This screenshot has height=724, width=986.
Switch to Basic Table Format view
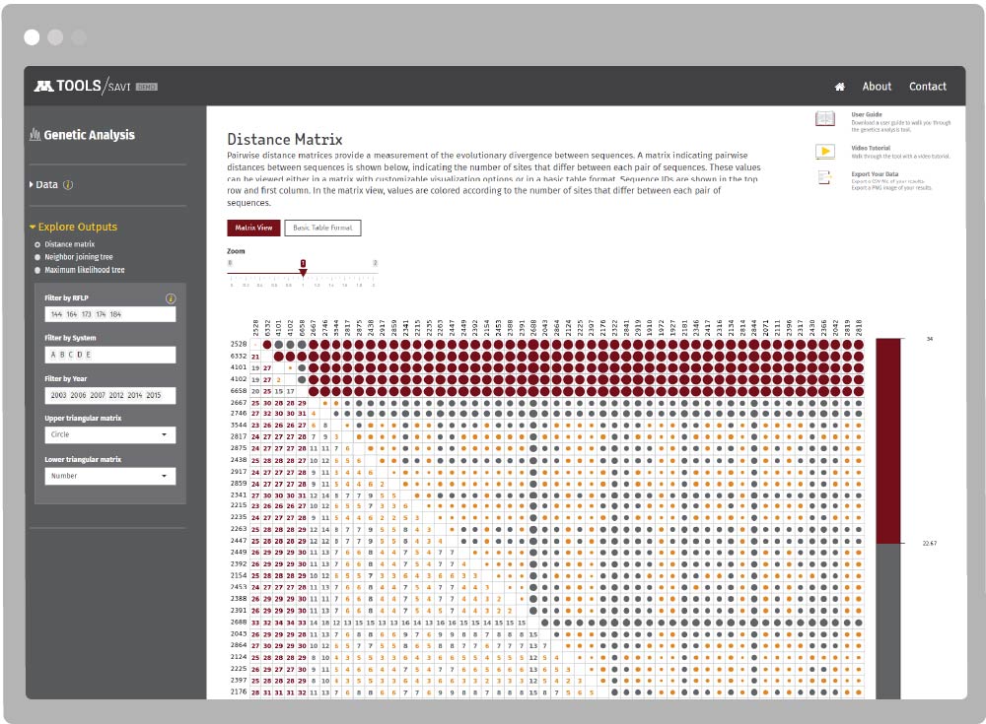(322, 229)
